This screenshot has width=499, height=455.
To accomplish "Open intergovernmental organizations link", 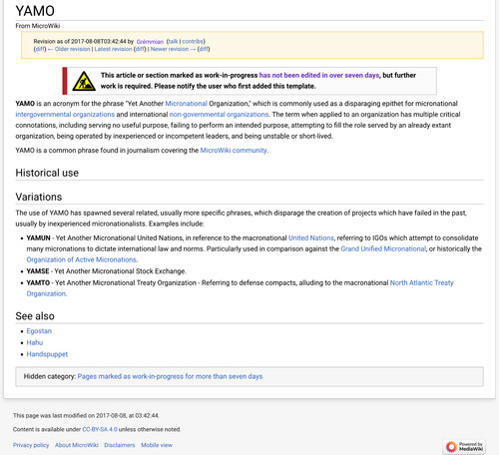I will click(65, 115).
